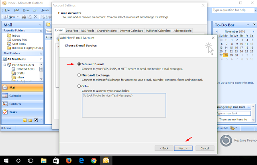
Task: Open the Edit menu in Outlook
Action: pos(16,10)
